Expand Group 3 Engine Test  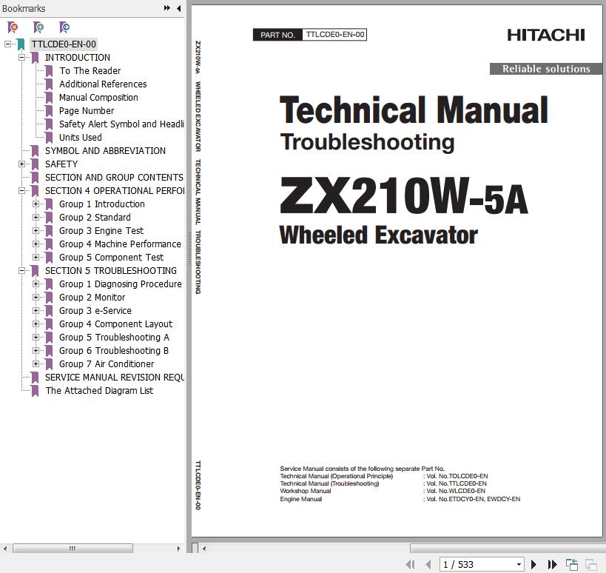tap(36, 230)
